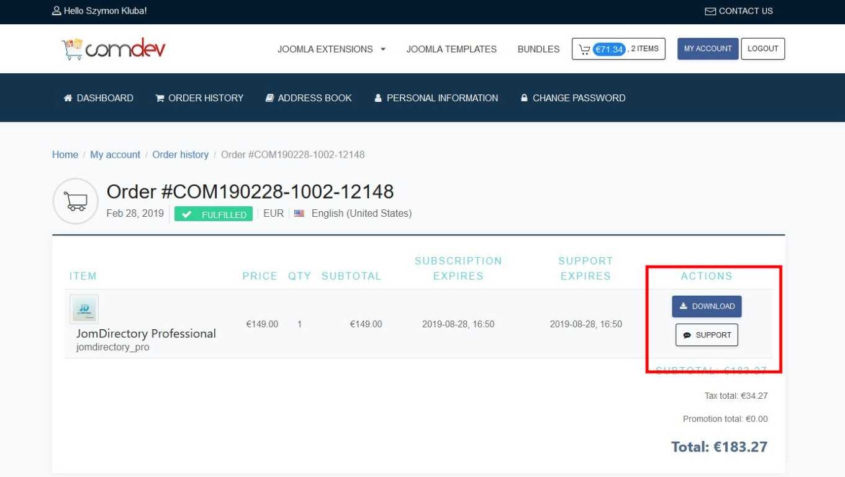Click the EUR currency label

(x=273, y=214)
